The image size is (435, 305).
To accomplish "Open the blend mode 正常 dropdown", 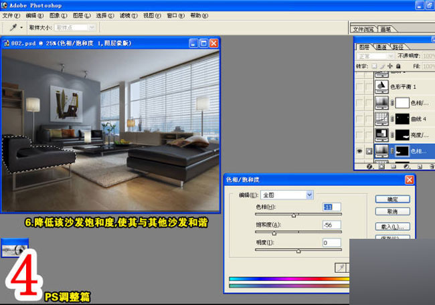I will point(375,56).
